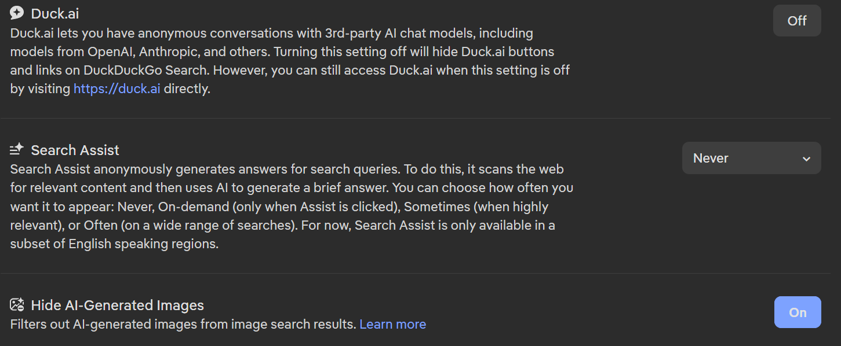Click the Search Assist sparkle icon
Image resolution: width=841 pixels, height=346 pixels.
(17, 150)
